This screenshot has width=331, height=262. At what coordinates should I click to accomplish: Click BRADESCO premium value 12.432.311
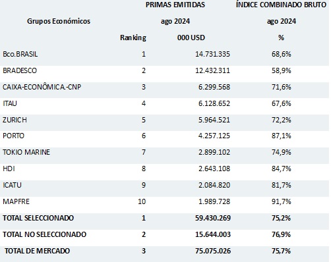[x=212, y=70]
